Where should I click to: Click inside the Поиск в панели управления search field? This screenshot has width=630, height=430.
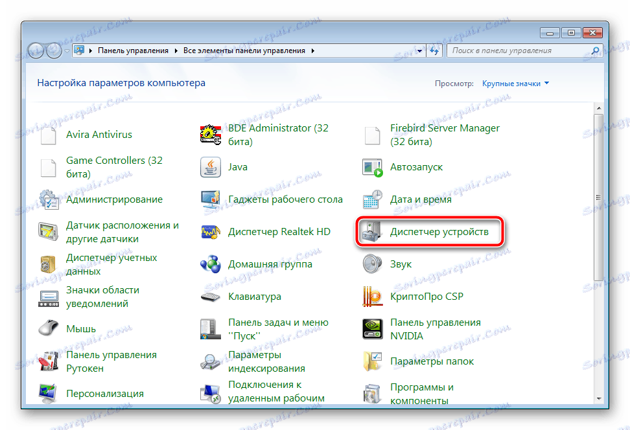coord(519,50)
